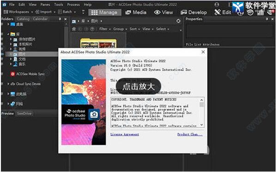Click the 视频 video library icon

tap(16, 49)
